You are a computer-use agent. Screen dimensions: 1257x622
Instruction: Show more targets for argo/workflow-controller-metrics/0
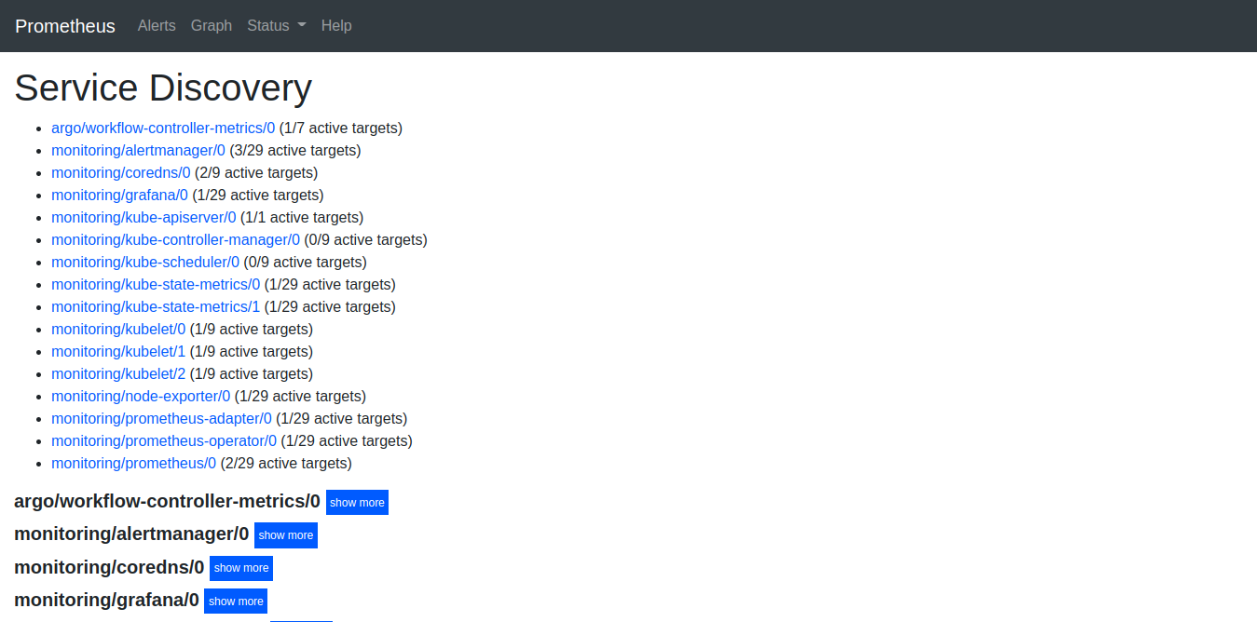(357, 502)
